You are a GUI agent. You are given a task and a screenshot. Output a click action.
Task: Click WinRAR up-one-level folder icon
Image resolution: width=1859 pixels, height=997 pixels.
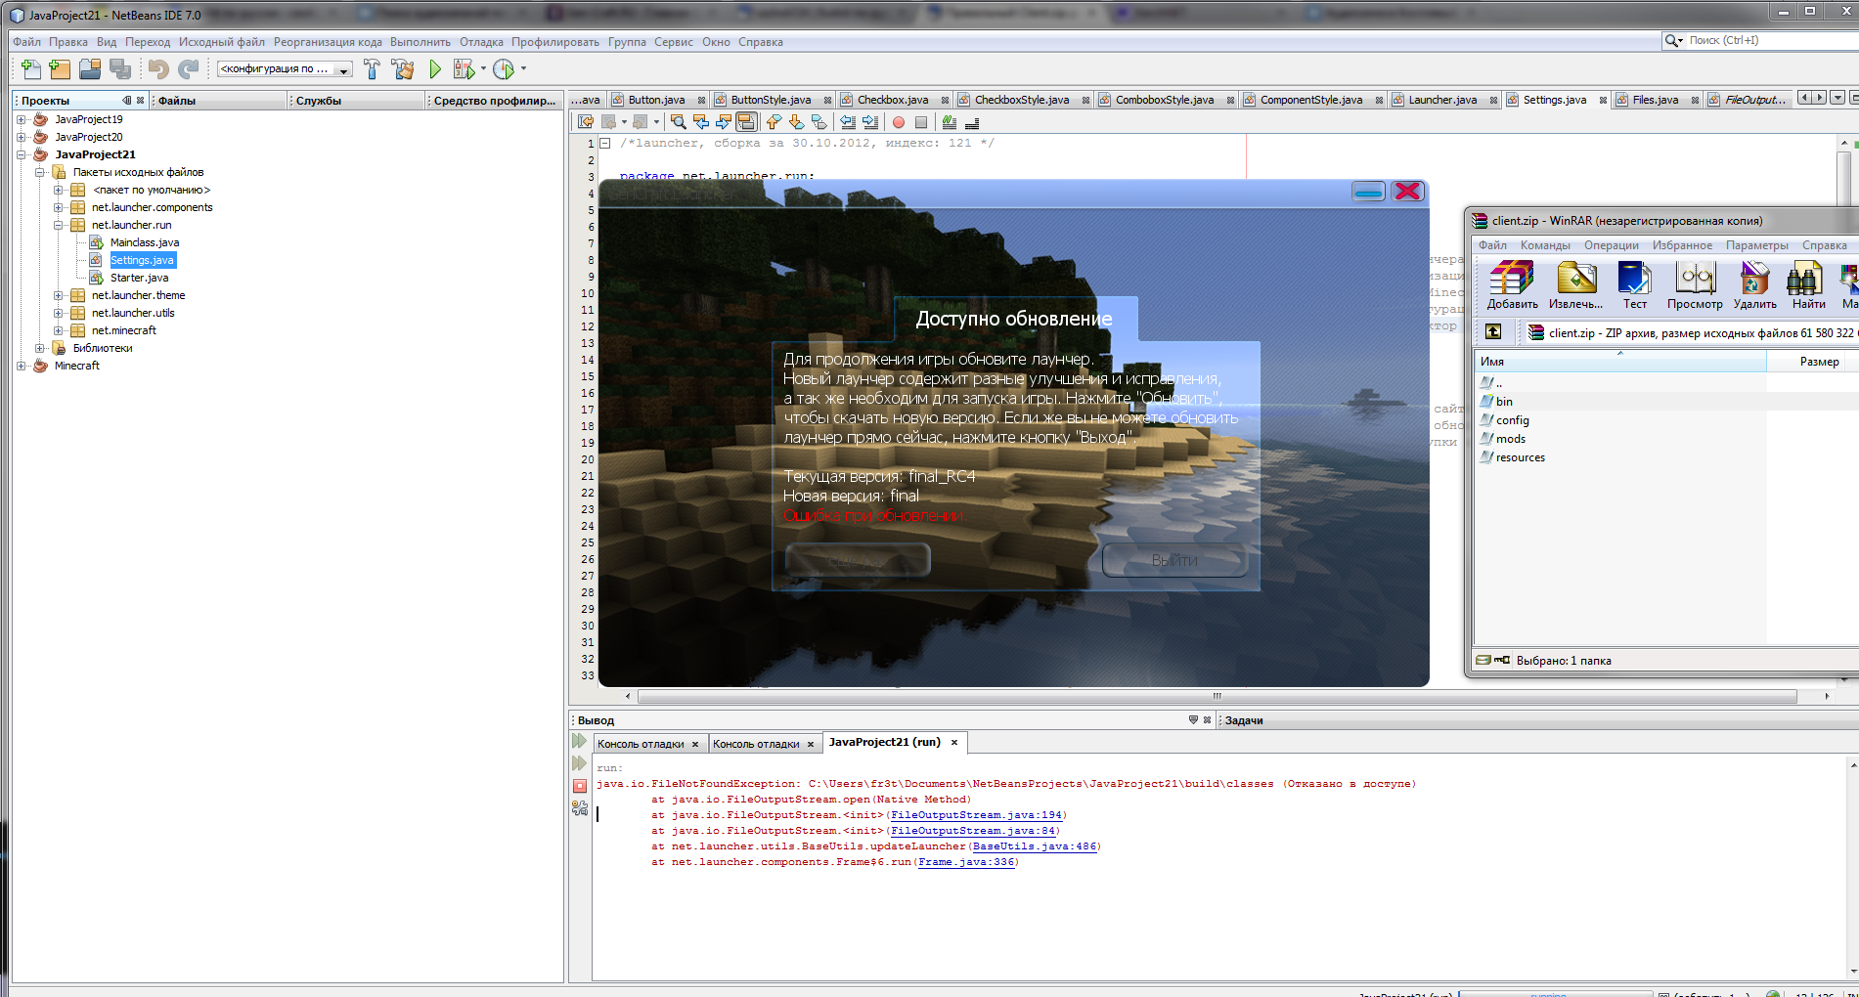click(1493, 332)
